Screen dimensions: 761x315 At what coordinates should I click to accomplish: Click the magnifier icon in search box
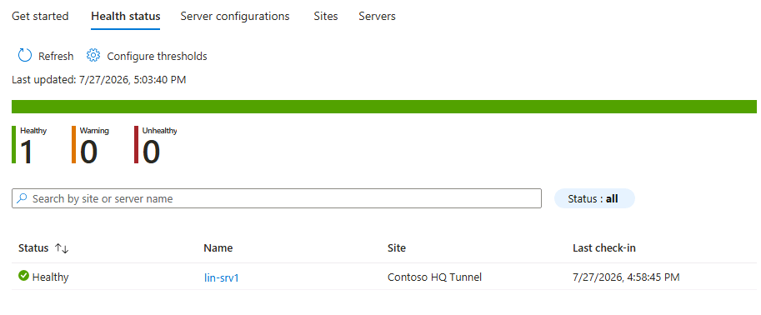click(x=22, y=198)
